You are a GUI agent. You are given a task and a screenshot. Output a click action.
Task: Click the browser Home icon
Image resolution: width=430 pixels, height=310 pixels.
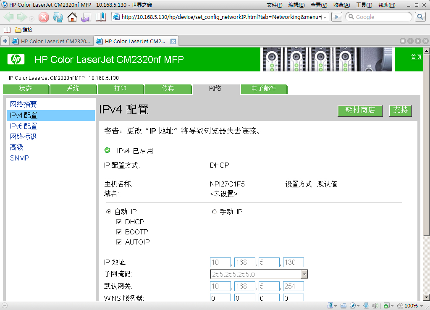coord(72,17)
